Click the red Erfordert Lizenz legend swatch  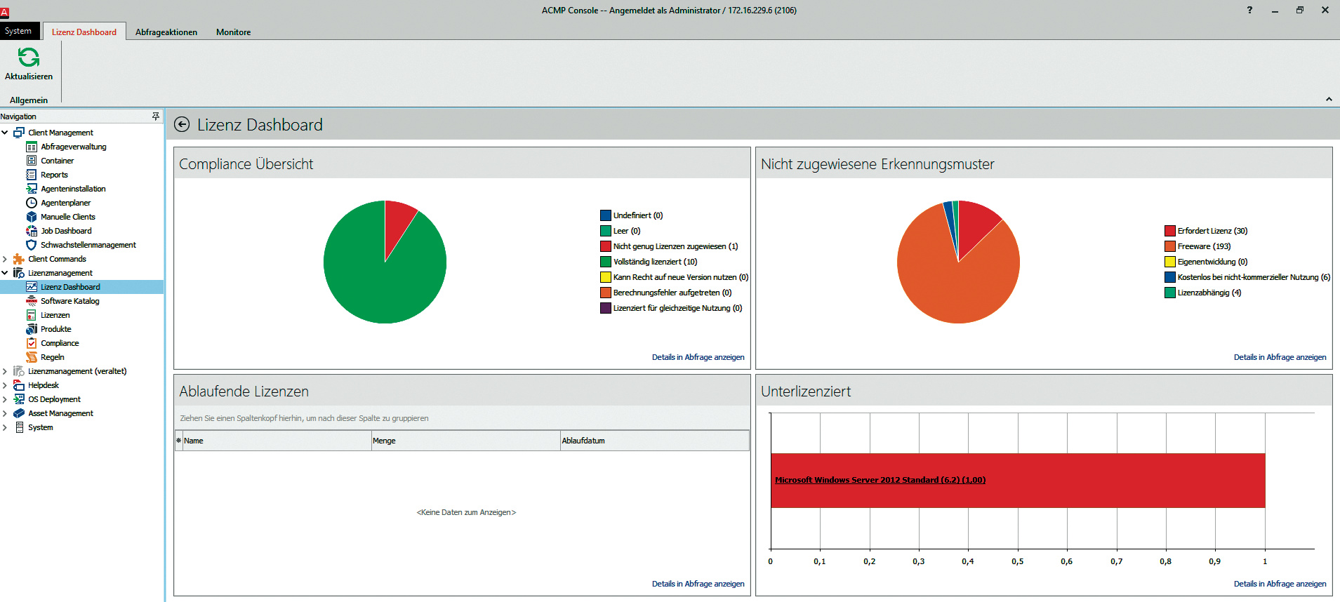(1169, 231)
